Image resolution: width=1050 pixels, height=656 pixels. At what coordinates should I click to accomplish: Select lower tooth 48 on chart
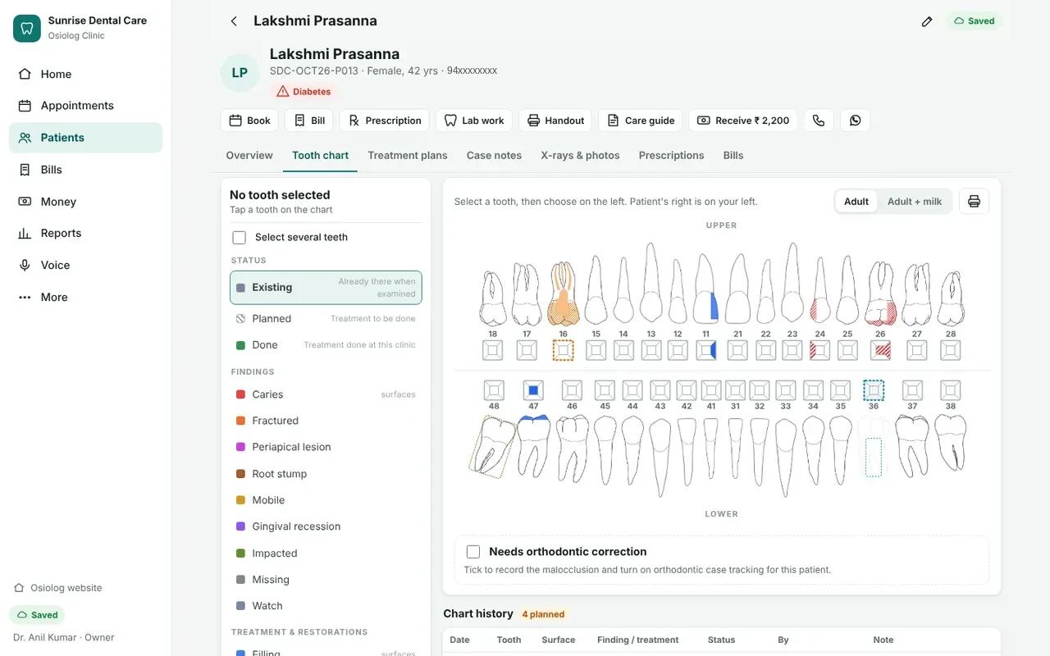tap(492, 446)
